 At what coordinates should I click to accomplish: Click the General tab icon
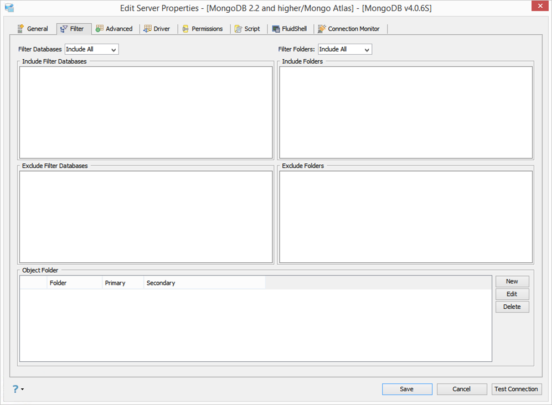[21, 29]
